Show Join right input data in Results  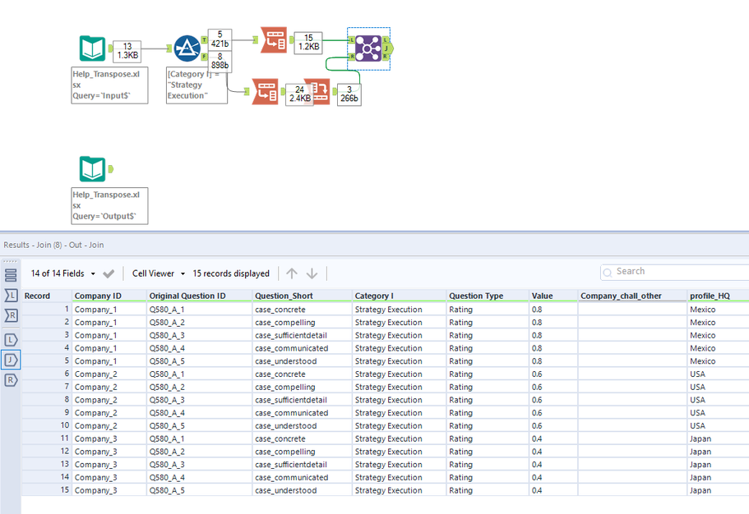11,315
